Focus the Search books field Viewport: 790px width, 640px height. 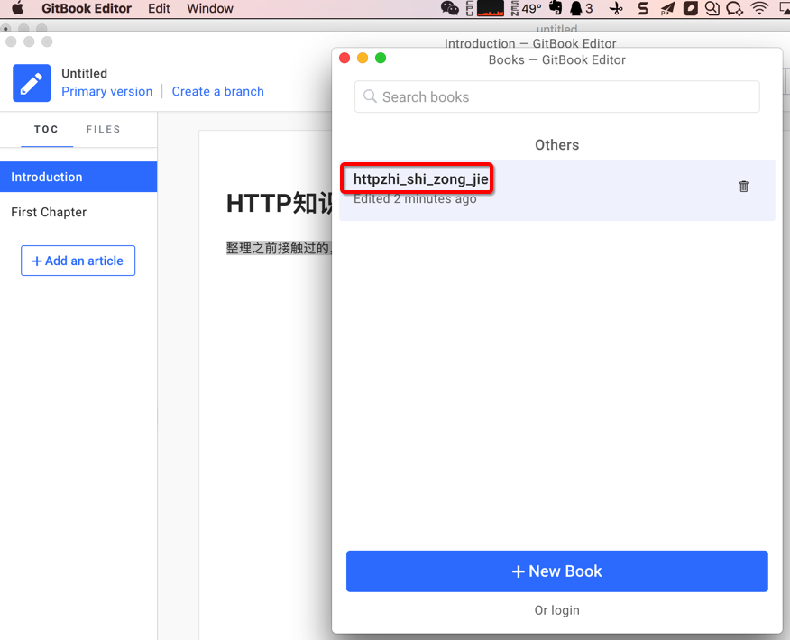[x=556, y=96]
